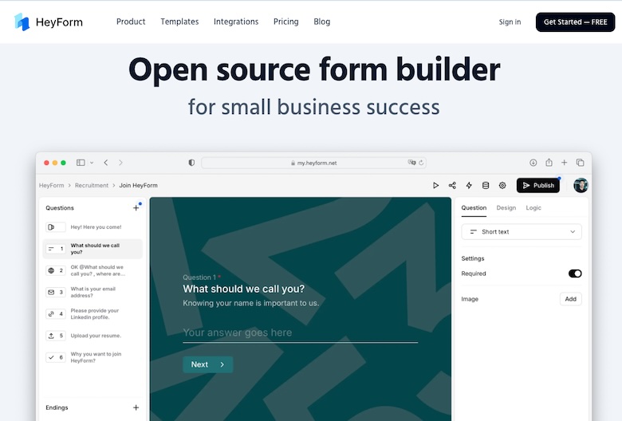Click the Next button in form preview
The width and height of the screenshot is (622, 421).
pos(208,364)
